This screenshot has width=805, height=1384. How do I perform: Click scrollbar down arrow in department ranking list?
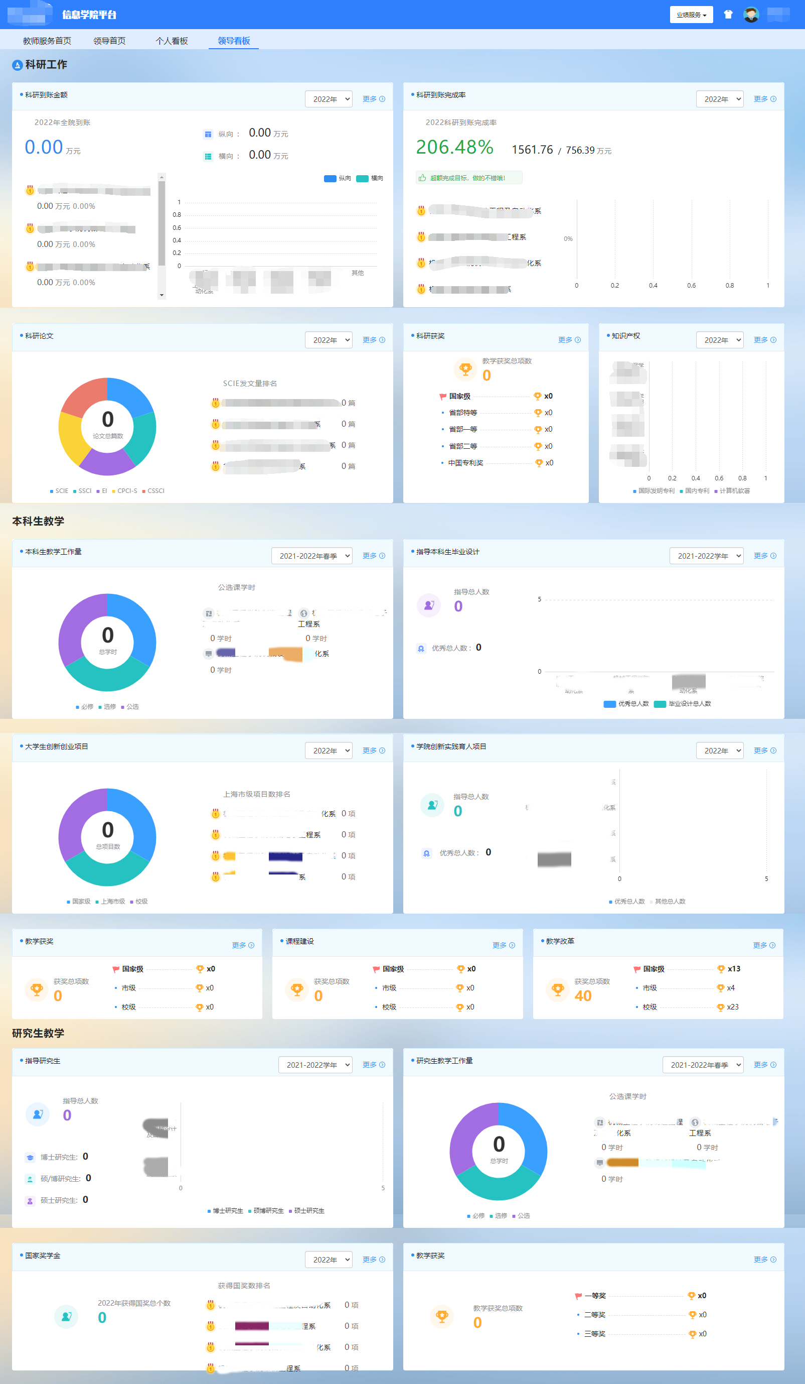pos(162,295)
